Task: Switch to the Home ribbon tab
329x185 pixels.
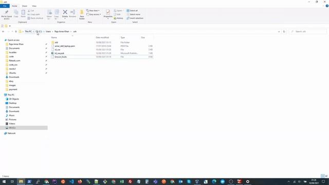Action: pos(14,6)
